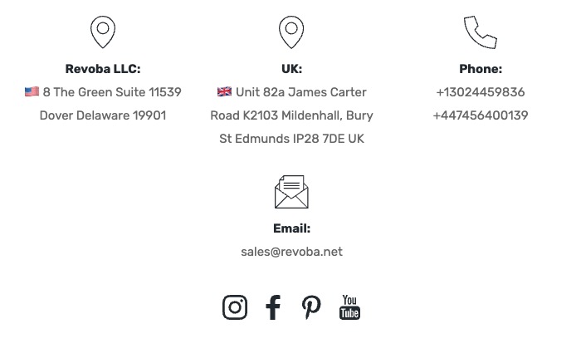581x363 pixels.
Task: Select the 8 The Green Suite 11539 line
Action: tap(112, 92)
